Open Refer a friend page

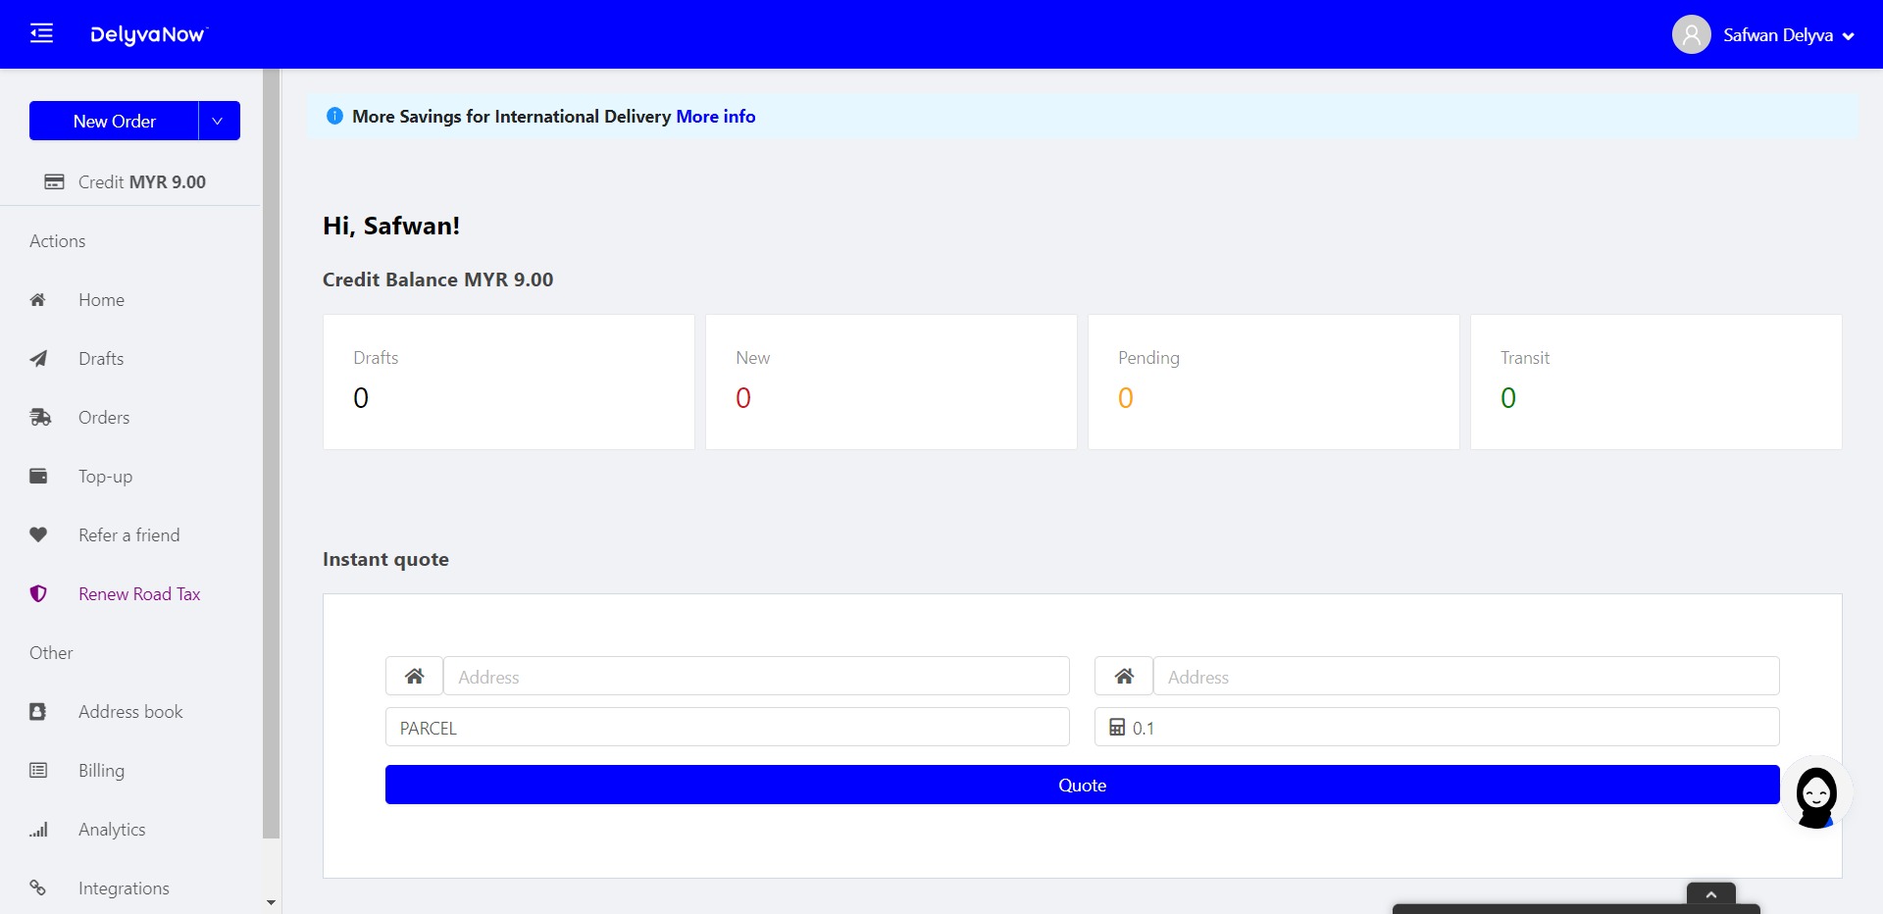coord(129,534)
